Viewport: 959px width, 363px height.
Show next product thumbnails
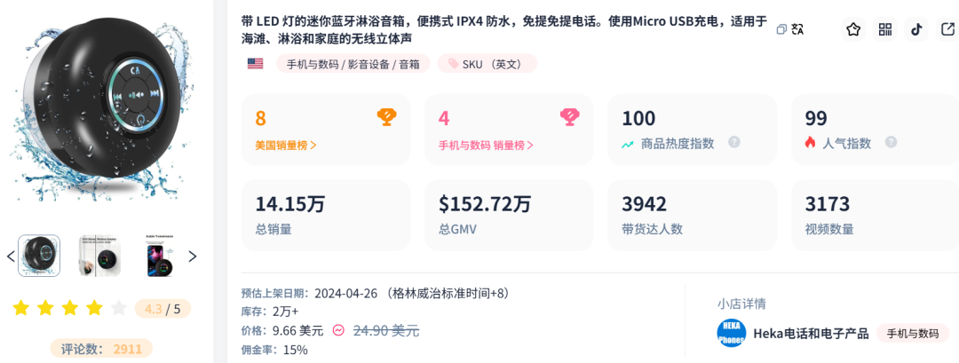(x=193, y=256)
